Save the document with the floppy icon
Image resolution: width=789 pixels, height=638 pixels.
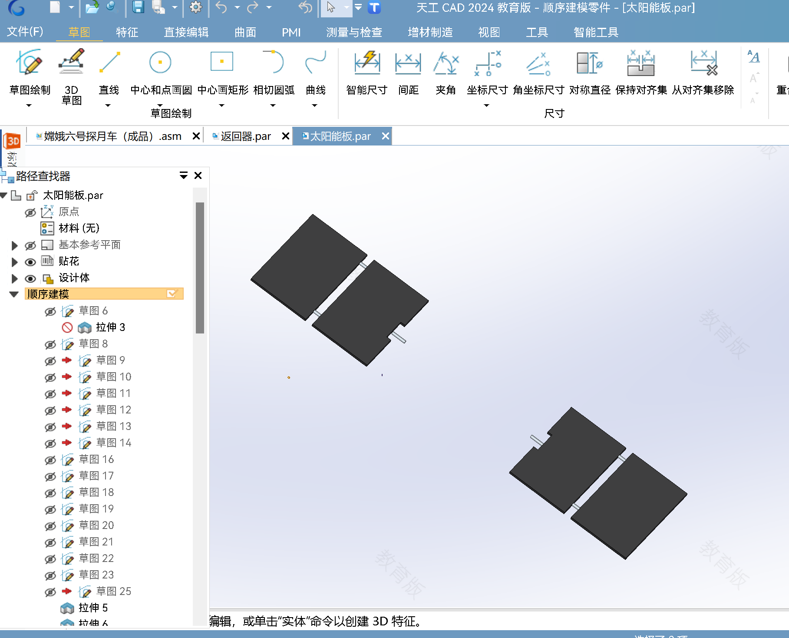(x=138, y=7)
